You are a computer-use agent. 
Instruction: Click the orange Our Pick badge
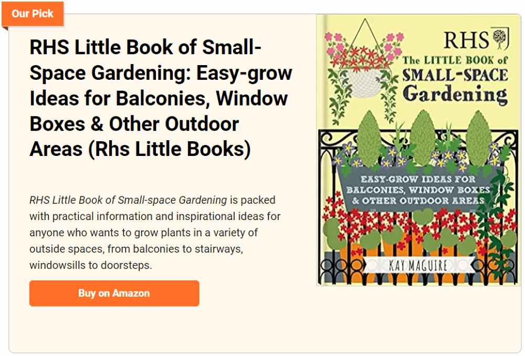(x=33, y=14)
